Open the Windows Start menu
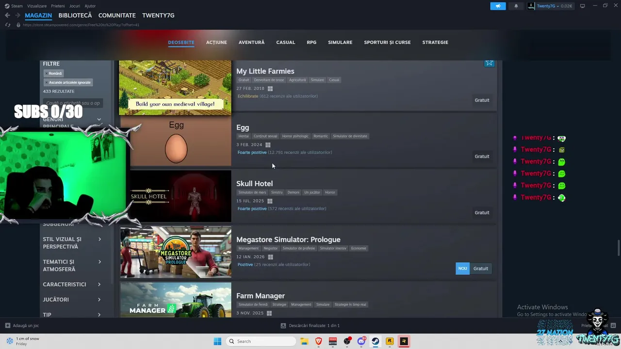This screenshot has width=621, height=349. click(217, 341)
